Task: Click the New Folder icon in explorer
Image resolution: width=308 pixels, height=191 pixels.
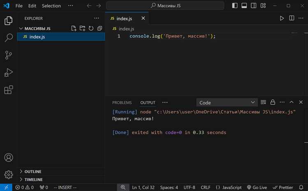Action: [82, 28]
